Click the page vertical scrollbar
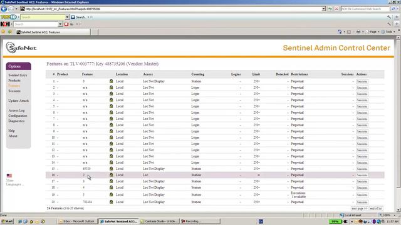The width and height of the screenshot is (401, 225). coord(398,124)
